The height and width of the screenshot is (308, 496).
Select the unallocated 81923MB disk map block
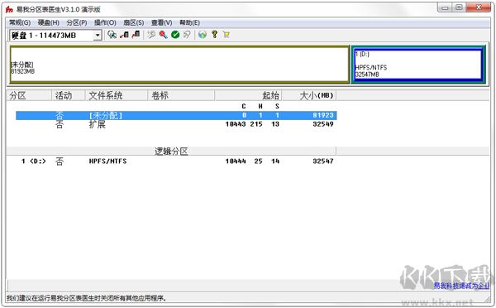(179, 65)
